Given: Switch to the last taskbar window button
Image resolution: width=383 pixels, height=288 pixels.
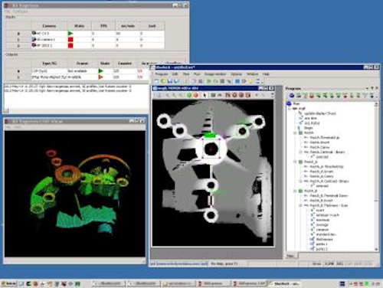Looking at the screenshot, I should pyautogui.click(x=285, y=283).
